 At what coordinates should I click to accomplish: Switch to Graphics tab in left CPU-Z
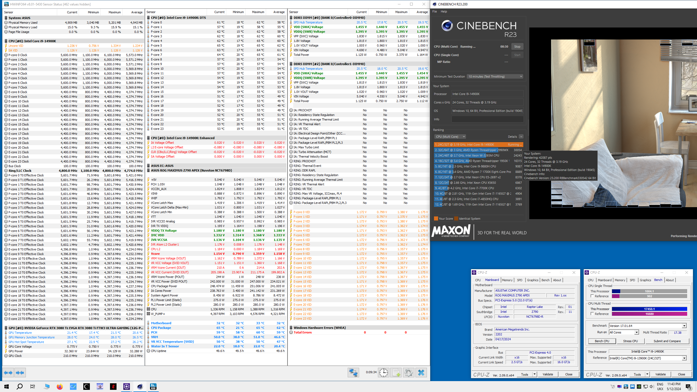pyautogui.click(x=533, y=280)
